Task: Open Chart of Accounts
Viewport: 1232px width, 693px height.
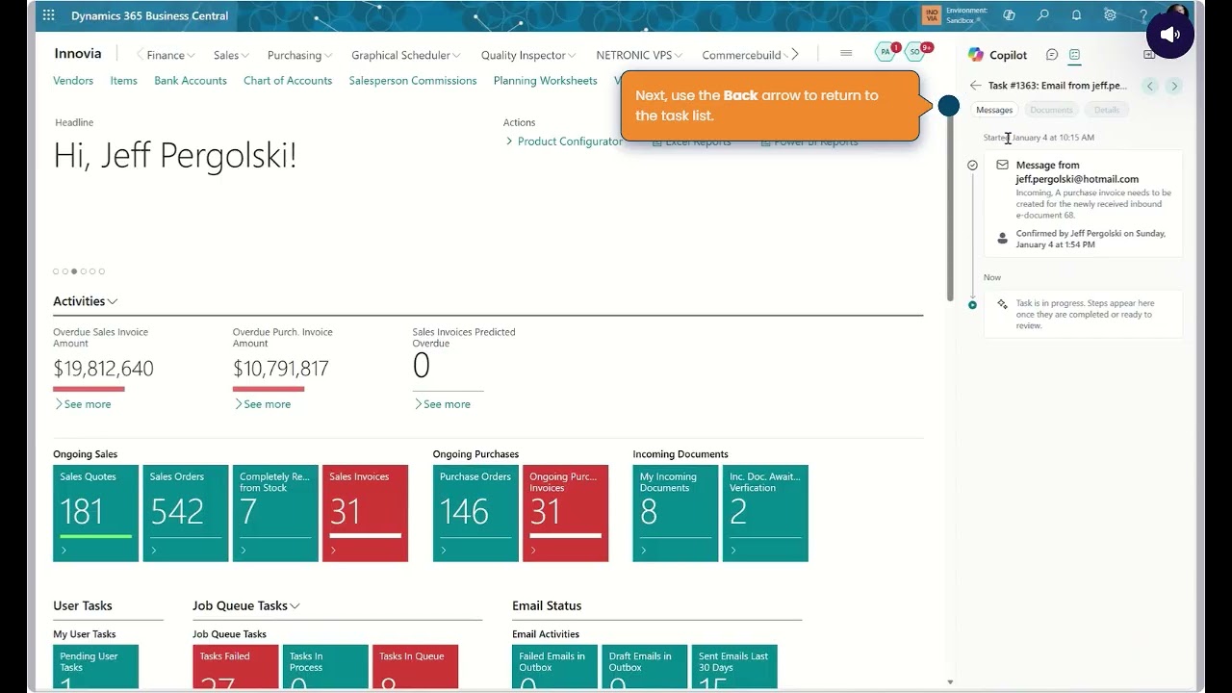Action: pyautogui.click(x=288, y=81)
